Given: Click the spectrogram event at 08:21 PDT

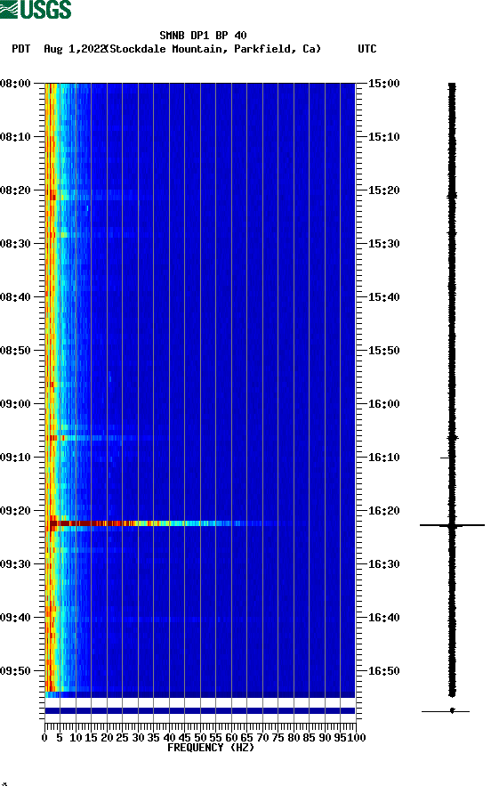Looking at the screenshot, I should 91,194.
